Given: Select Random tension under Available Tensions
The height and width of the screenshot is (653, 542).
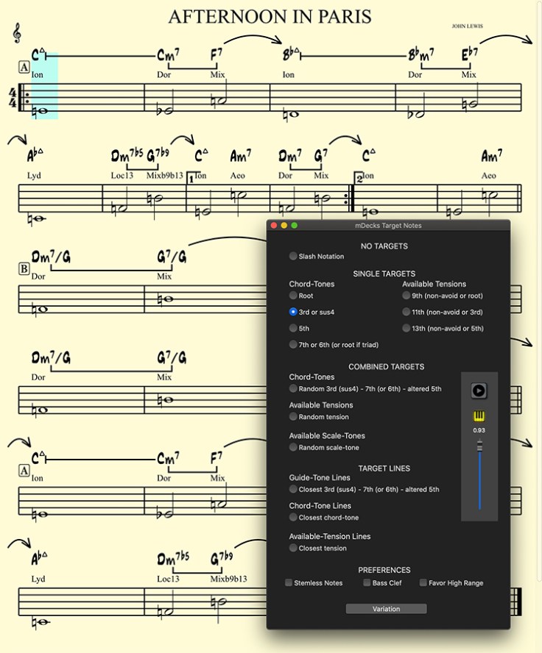Looking at the screenshot, I should [x=294, y=417].
